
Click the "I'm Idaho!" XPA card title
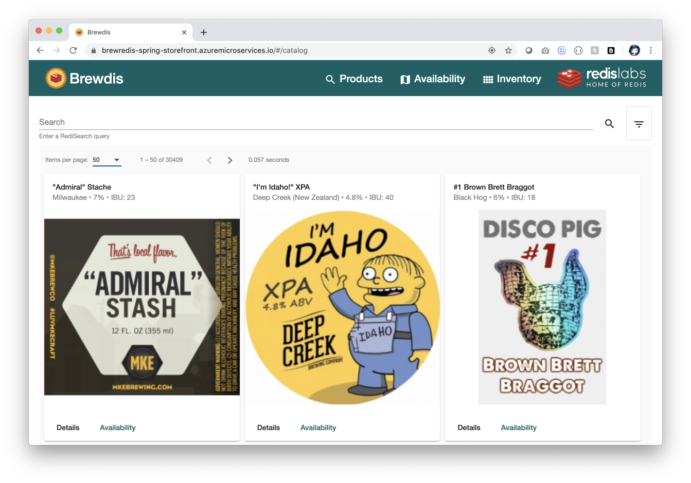tap(281, 187)
